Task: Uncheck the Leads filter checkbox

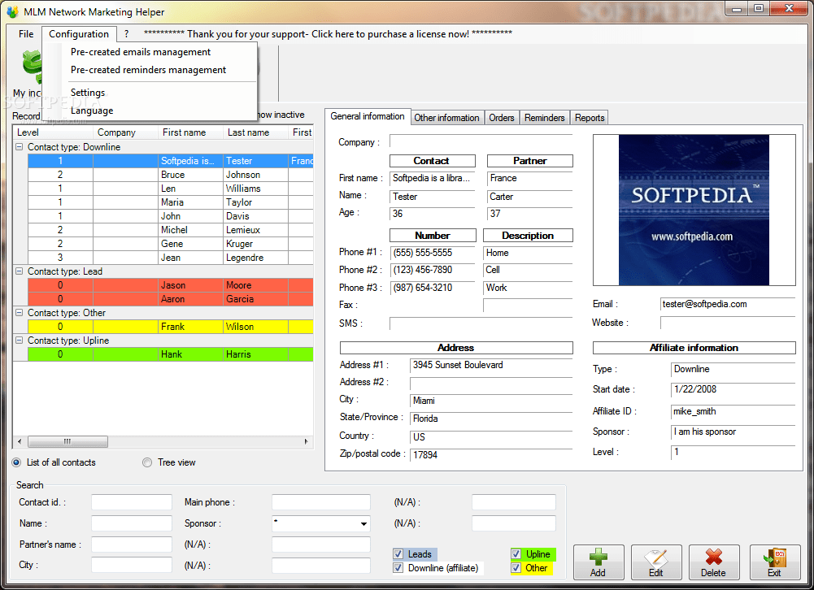Action: click(399, 553)
